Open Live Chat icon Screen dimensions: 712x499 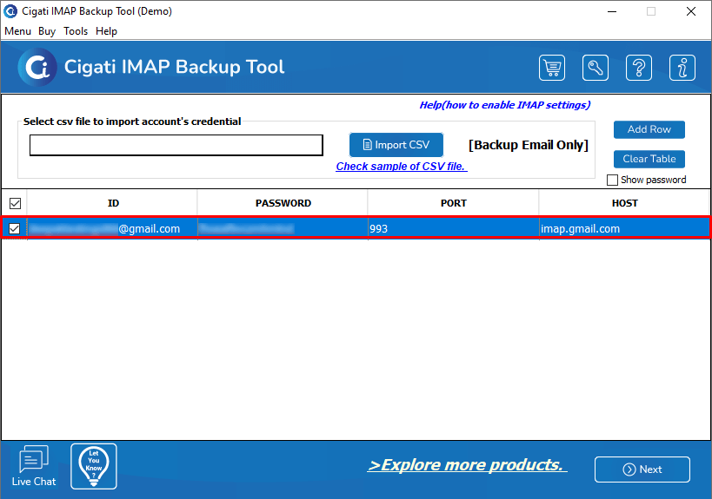[x=34, y=466]
